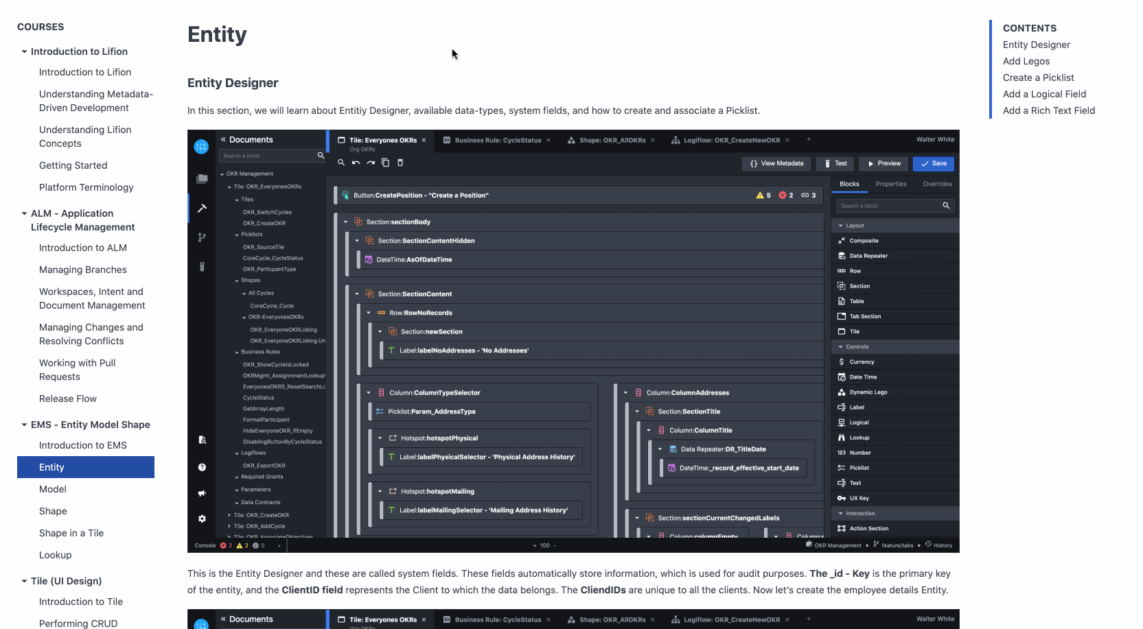This screenshot has width=1143, height=629.
Task: Click the settings gear icon in left rail
Action: tap(202, 519)
